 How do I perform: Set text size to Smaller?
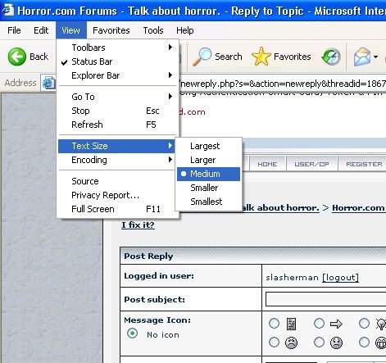(208, 188)
